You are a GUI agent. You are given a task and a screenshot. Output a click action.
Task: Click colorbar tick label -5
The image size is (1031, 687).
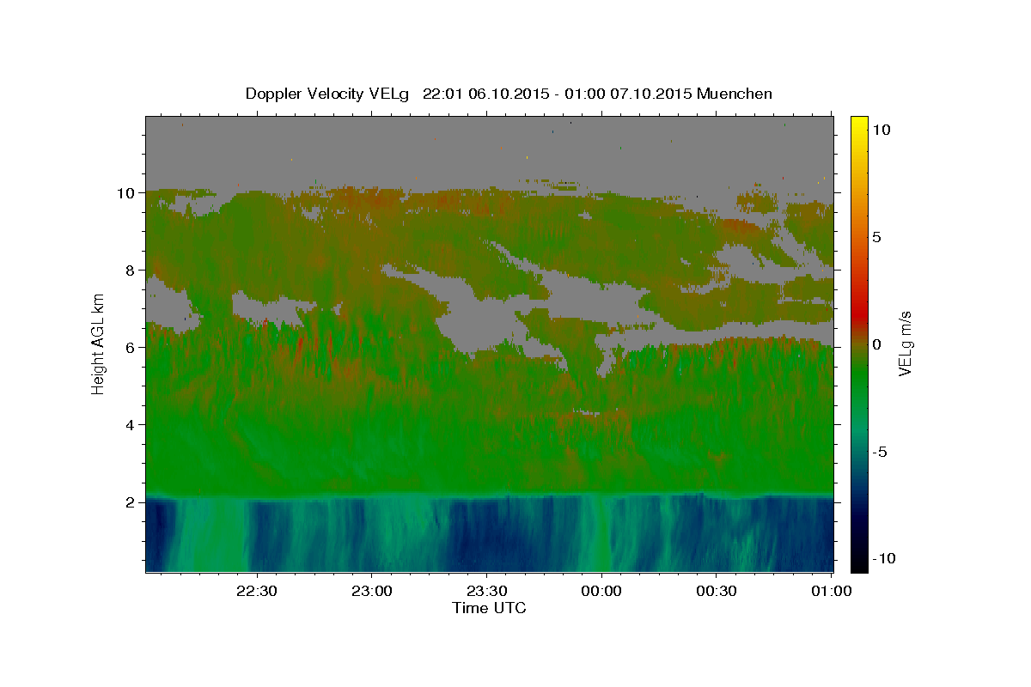[881, 452]
